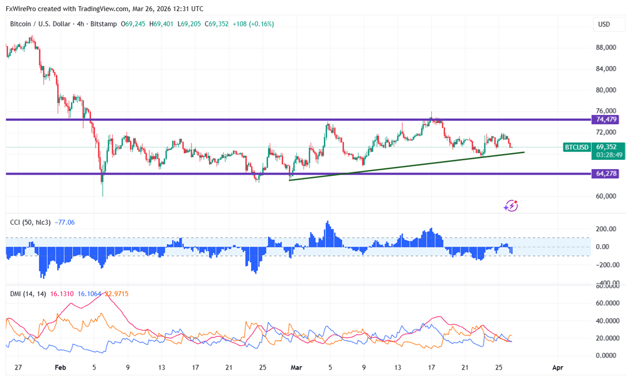Click the 76,000 price axis label
626x379 pixels.
tap(605, 111)
